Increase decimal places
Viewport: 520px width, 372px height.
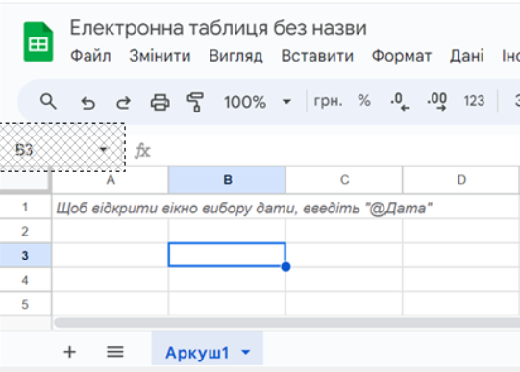pyautogui.click(x=436, y=102)
